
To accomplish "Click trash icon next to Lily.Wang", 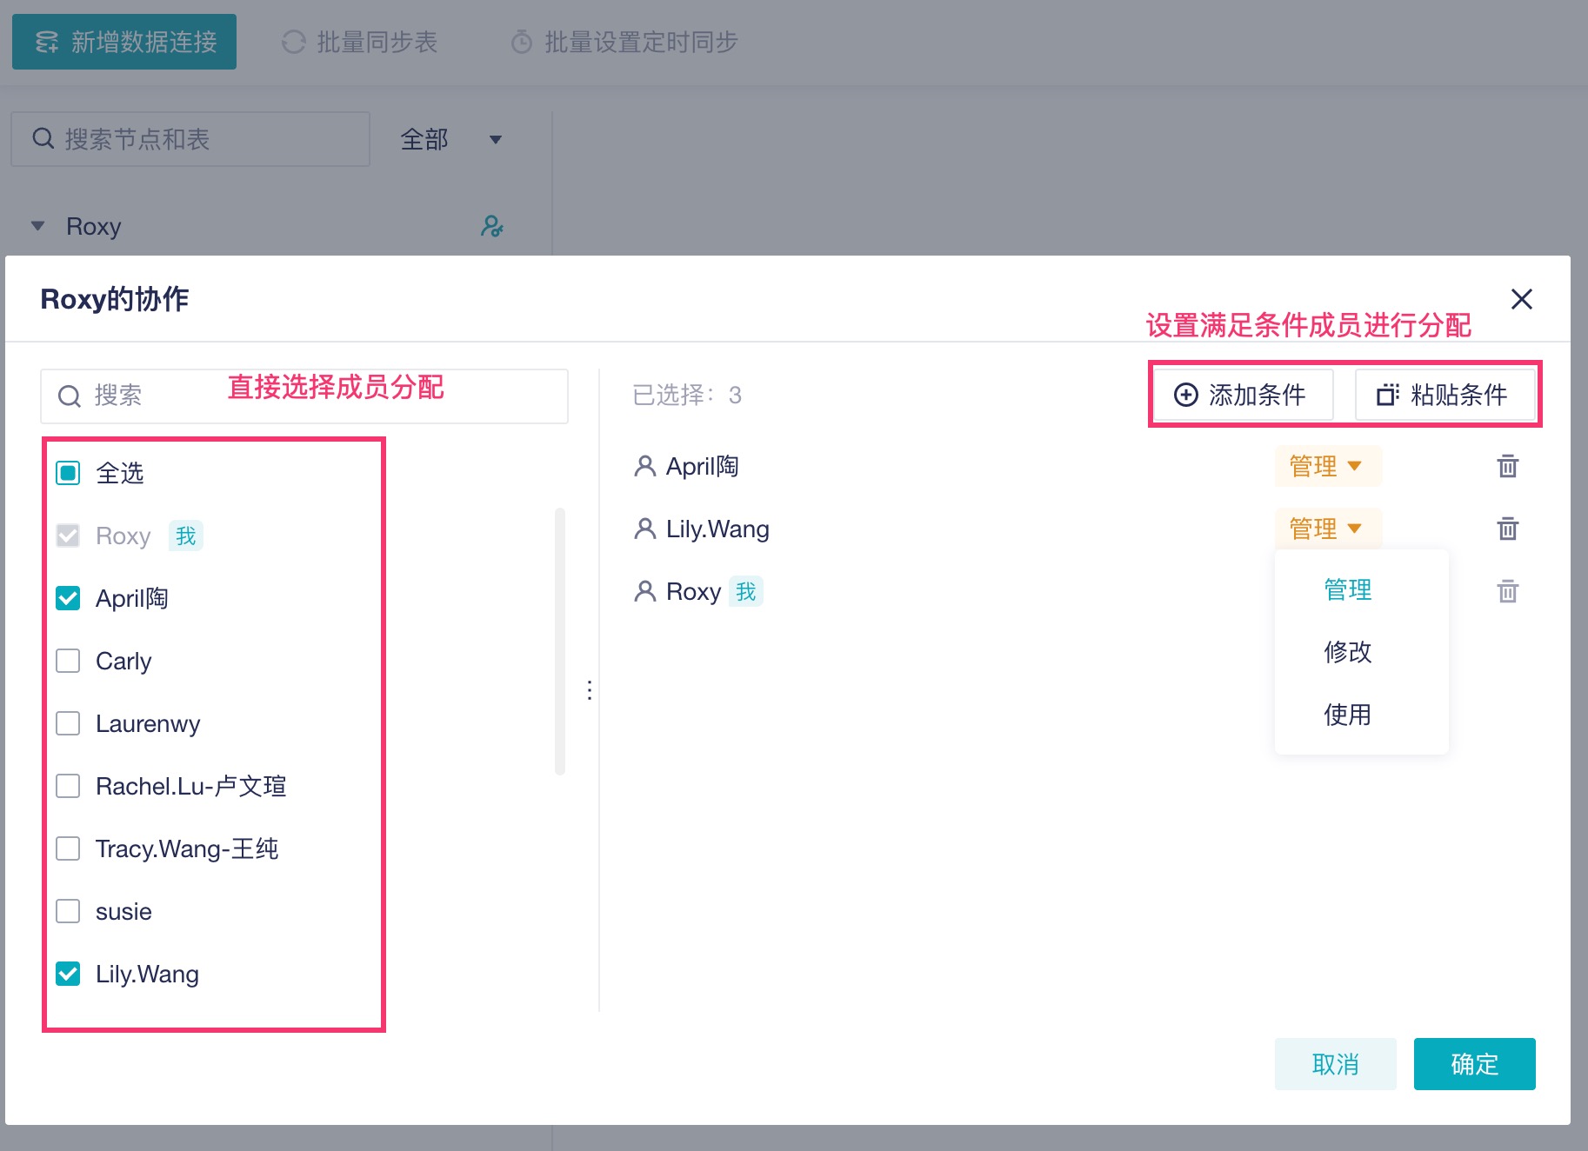I will pyautogui.click(x=1507, y=529).
